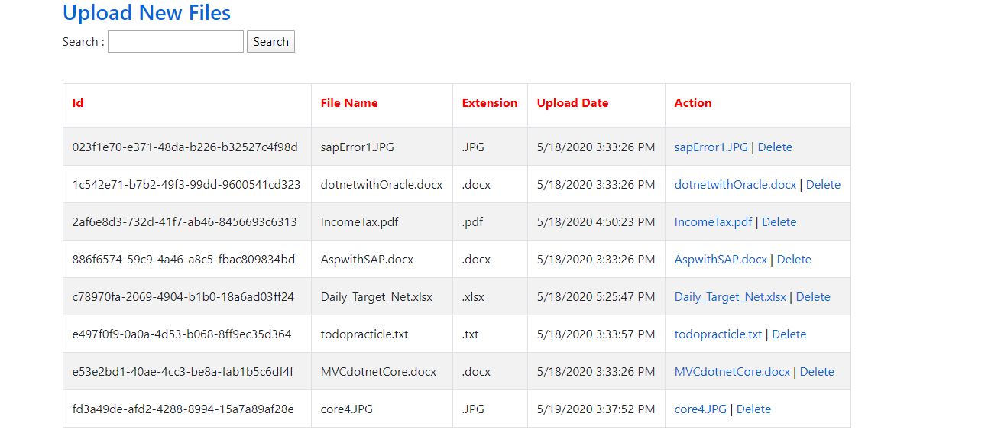Delete the dotnetwithOracle.docx entry
Screen dimensions: 1001x446
click(823, 184)
